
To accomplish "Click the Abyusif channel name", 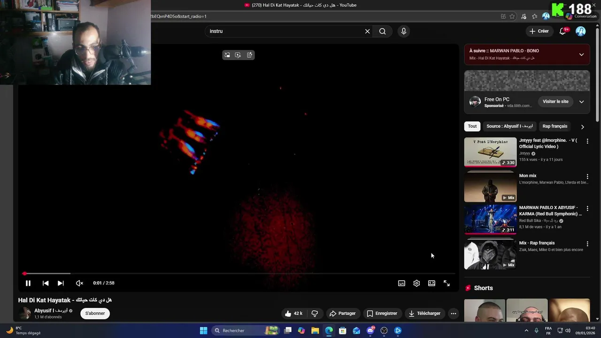I will [x=51, y=310].
